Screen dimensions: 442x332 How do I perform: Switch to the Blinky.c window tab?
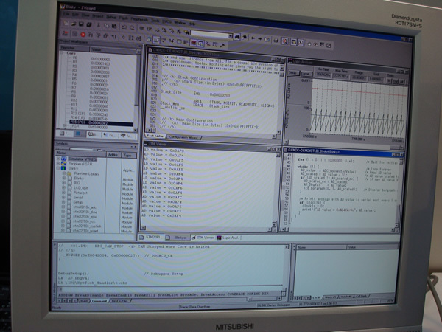coord(177,238)
